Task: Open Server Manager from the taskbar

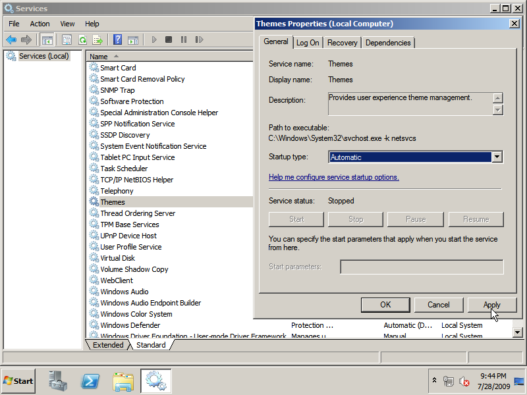Action: [x=58, y=381]
